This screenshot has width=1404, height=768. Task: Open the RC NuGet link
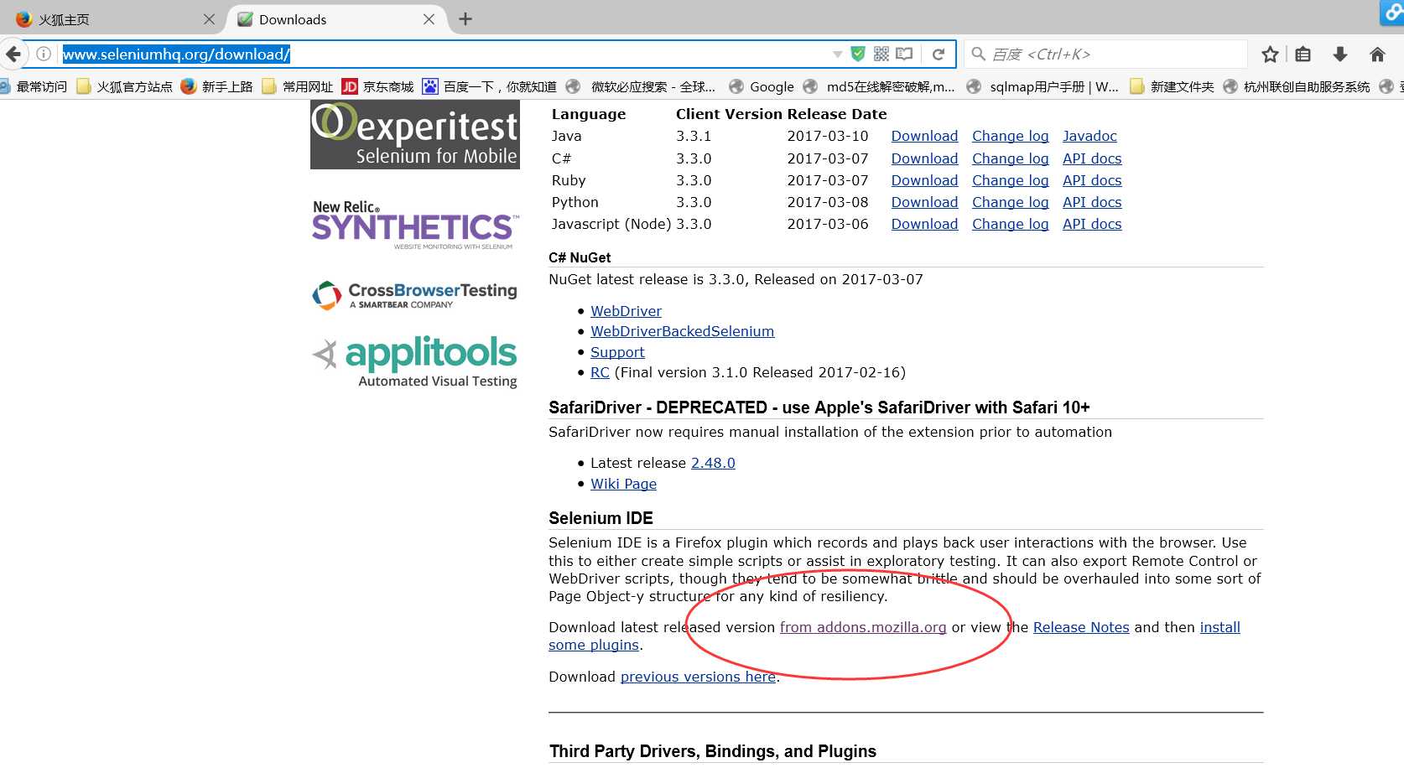(600, 372)
